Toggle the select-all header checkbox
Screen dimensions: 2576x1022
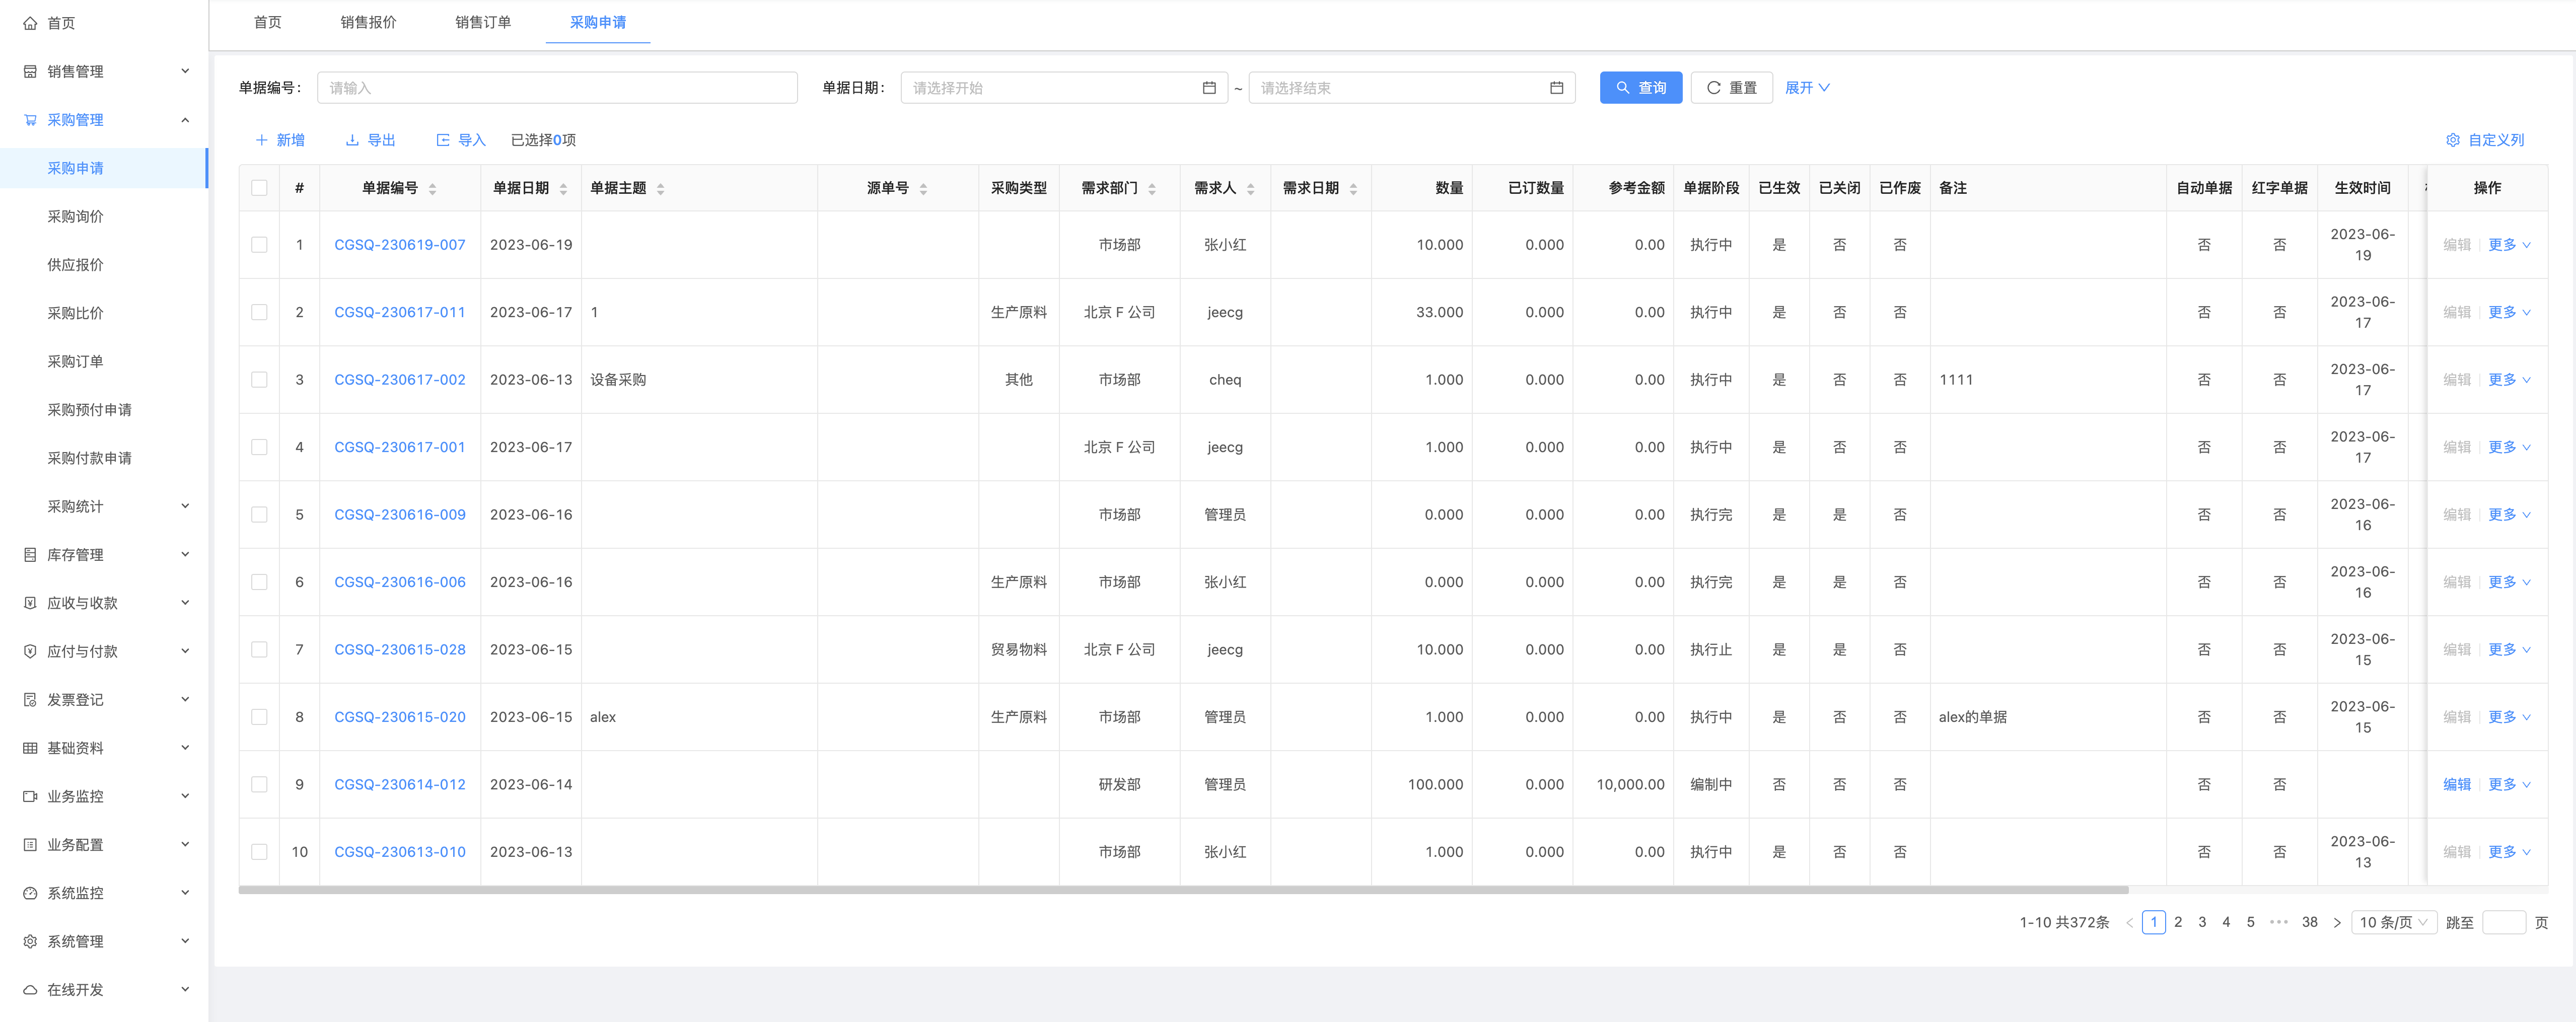pos(259,188)
